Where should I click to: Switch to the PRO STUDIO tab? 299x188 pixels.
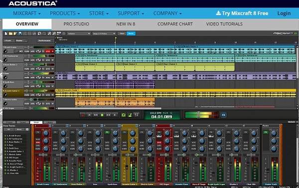(76, 24)
